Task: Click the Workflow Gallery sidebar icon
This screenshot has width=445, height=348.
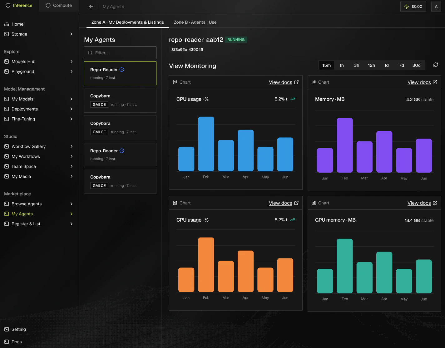Action: (7, 146)
